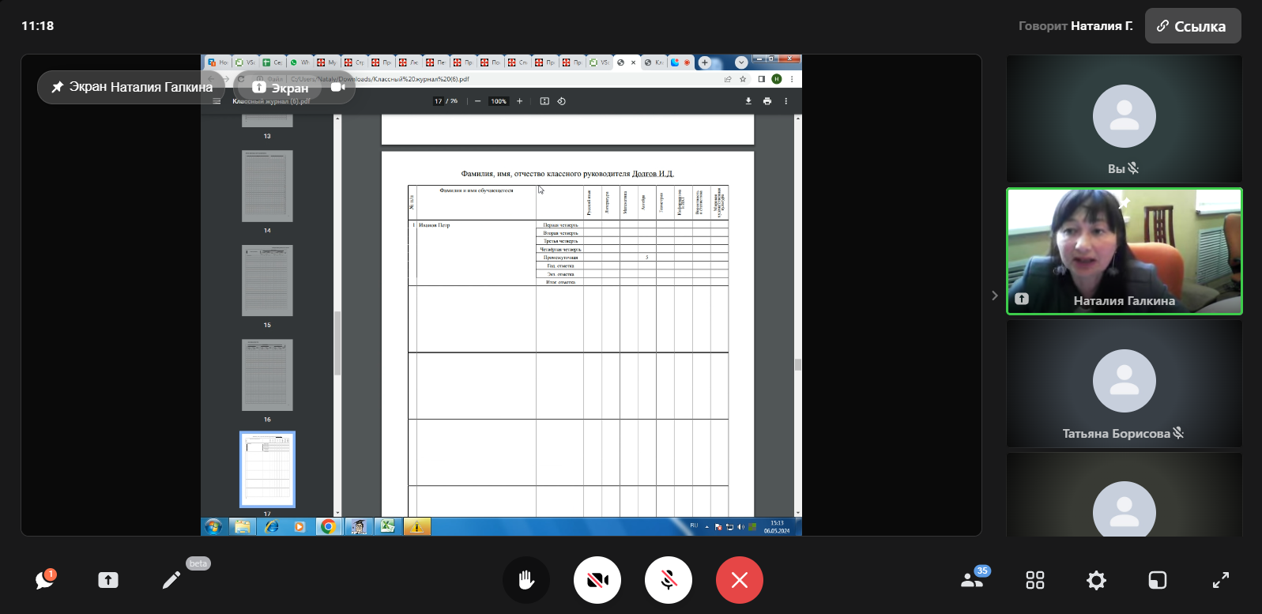
Task: Open meeting settings gear
Action: tap(1096, 580)
